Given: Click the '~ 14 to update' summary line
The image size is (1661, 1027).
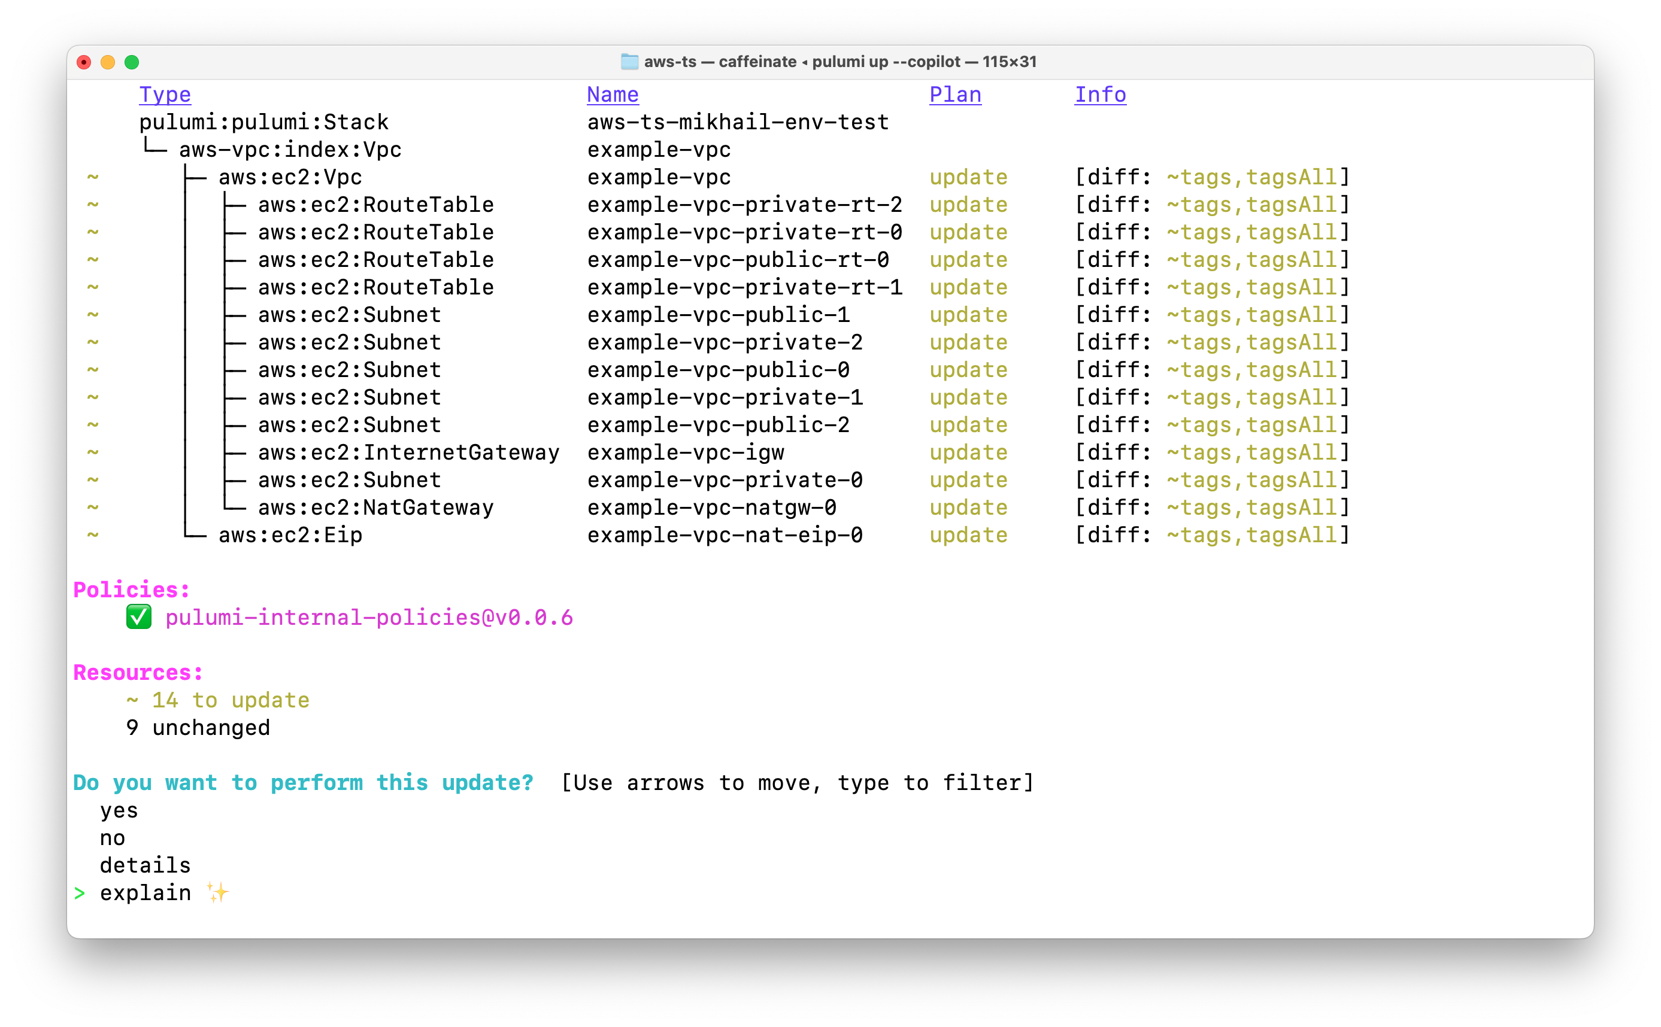Looking at the screenshot, I should pos(218,700).
